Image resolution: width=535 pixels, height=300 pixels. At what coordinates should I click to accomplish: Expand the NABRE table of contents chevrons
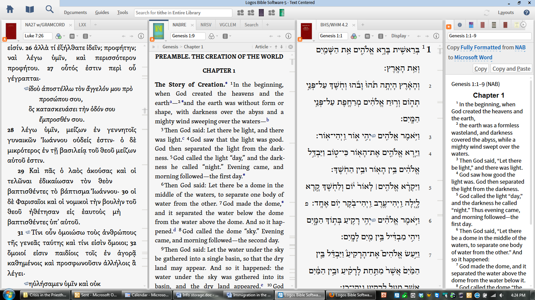click(153, 47)
